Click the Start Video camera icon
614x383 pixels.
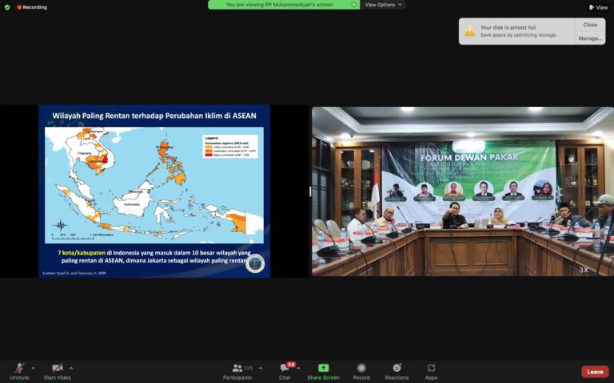click(58, 368)
